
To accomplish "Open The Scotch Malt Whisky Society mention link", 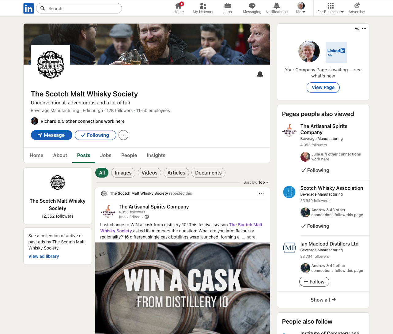I will 181,228.
